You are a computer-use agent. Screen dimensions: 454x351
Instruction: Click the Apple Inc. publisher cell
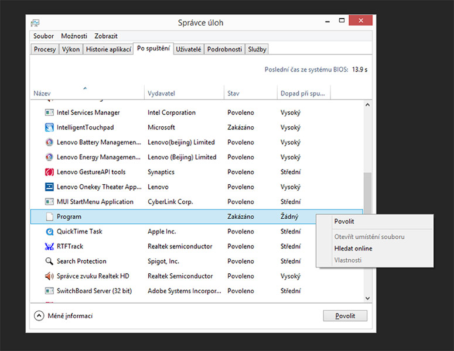point(162,232)
